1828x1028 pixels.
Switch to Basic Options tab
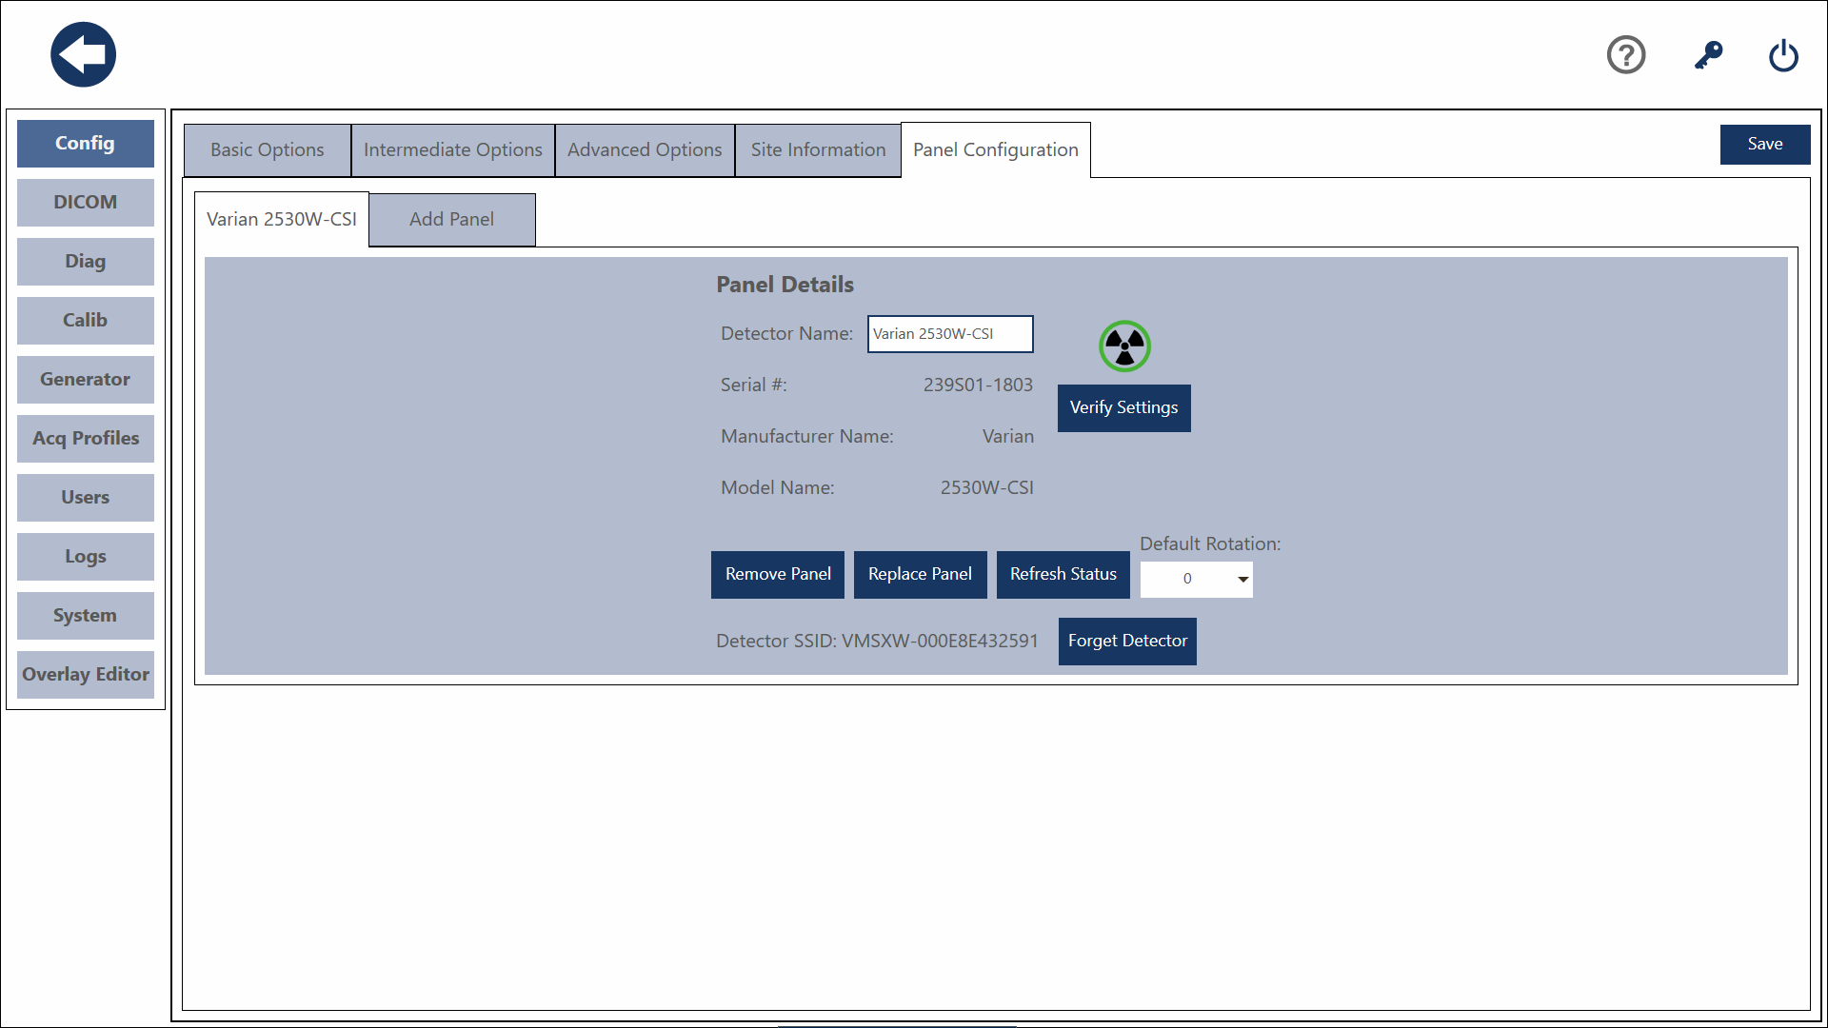[x=267, y=150]
